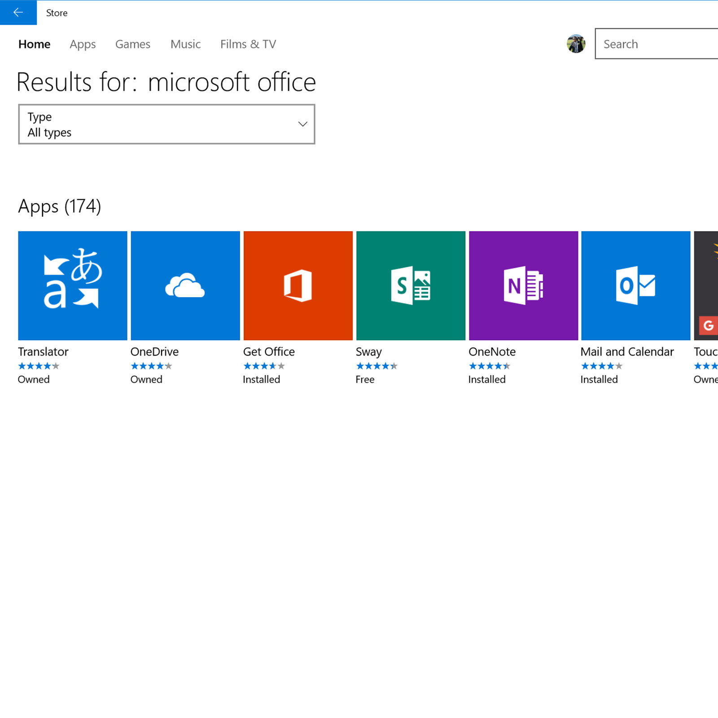Viewport: 718px width, 718px height.
Task: Click the purple OneNote tile
Action: [x=523, y=285]
